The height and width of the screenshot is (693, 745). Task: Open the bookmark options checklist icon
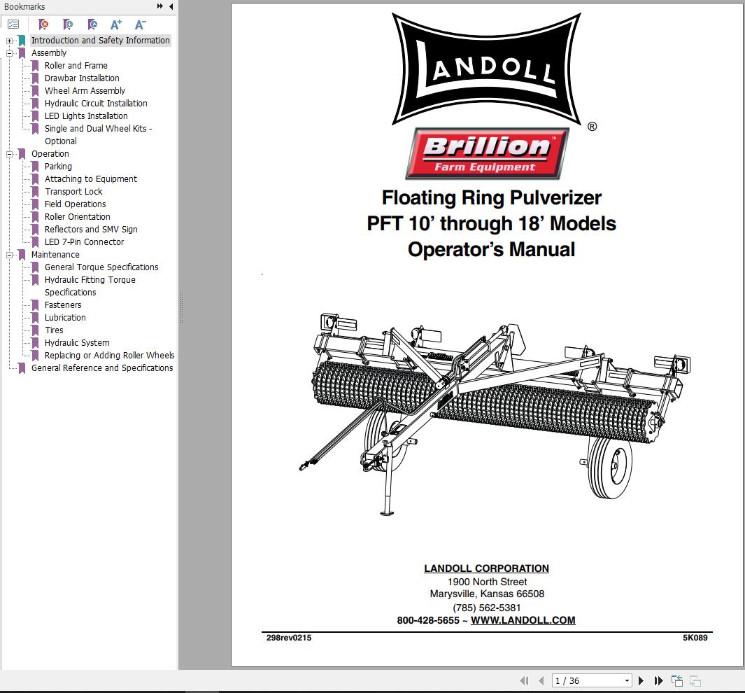pyautogui.click(x=13, y=24)
